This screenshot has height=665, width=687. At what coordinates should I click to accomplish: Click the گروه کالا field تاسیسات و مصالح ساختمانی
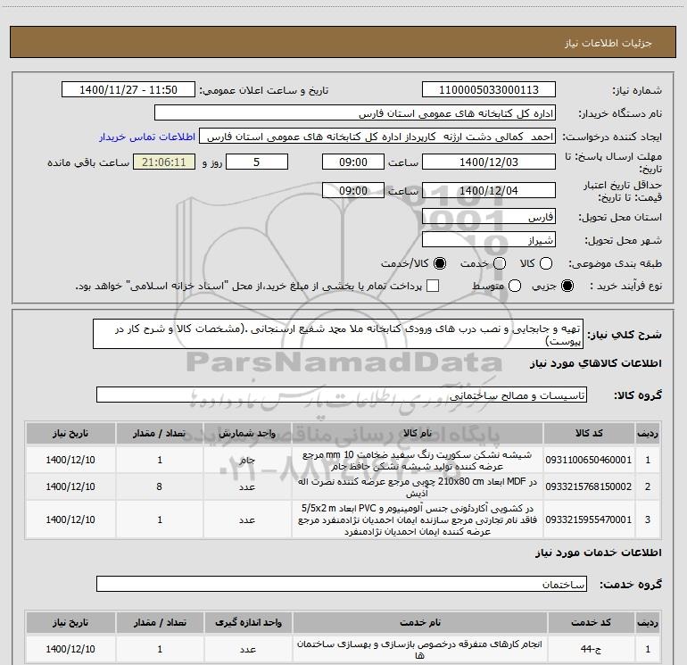click(x=342, y=395)
